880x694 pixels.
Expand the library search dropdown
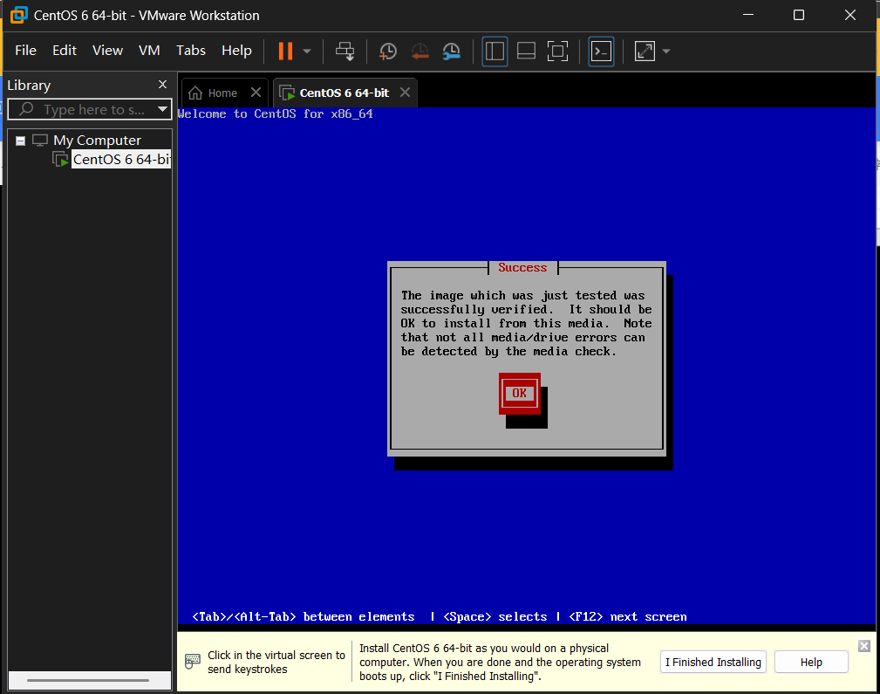tap(163, 109)
